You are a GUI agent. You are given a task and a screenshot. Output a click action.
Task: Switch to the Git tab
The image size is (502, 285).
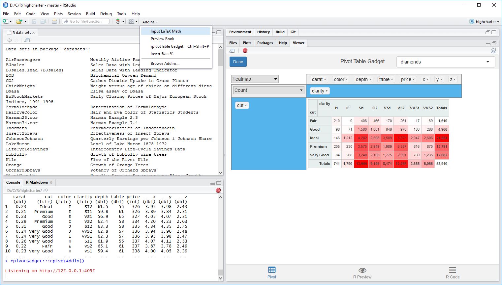[293, 32]
